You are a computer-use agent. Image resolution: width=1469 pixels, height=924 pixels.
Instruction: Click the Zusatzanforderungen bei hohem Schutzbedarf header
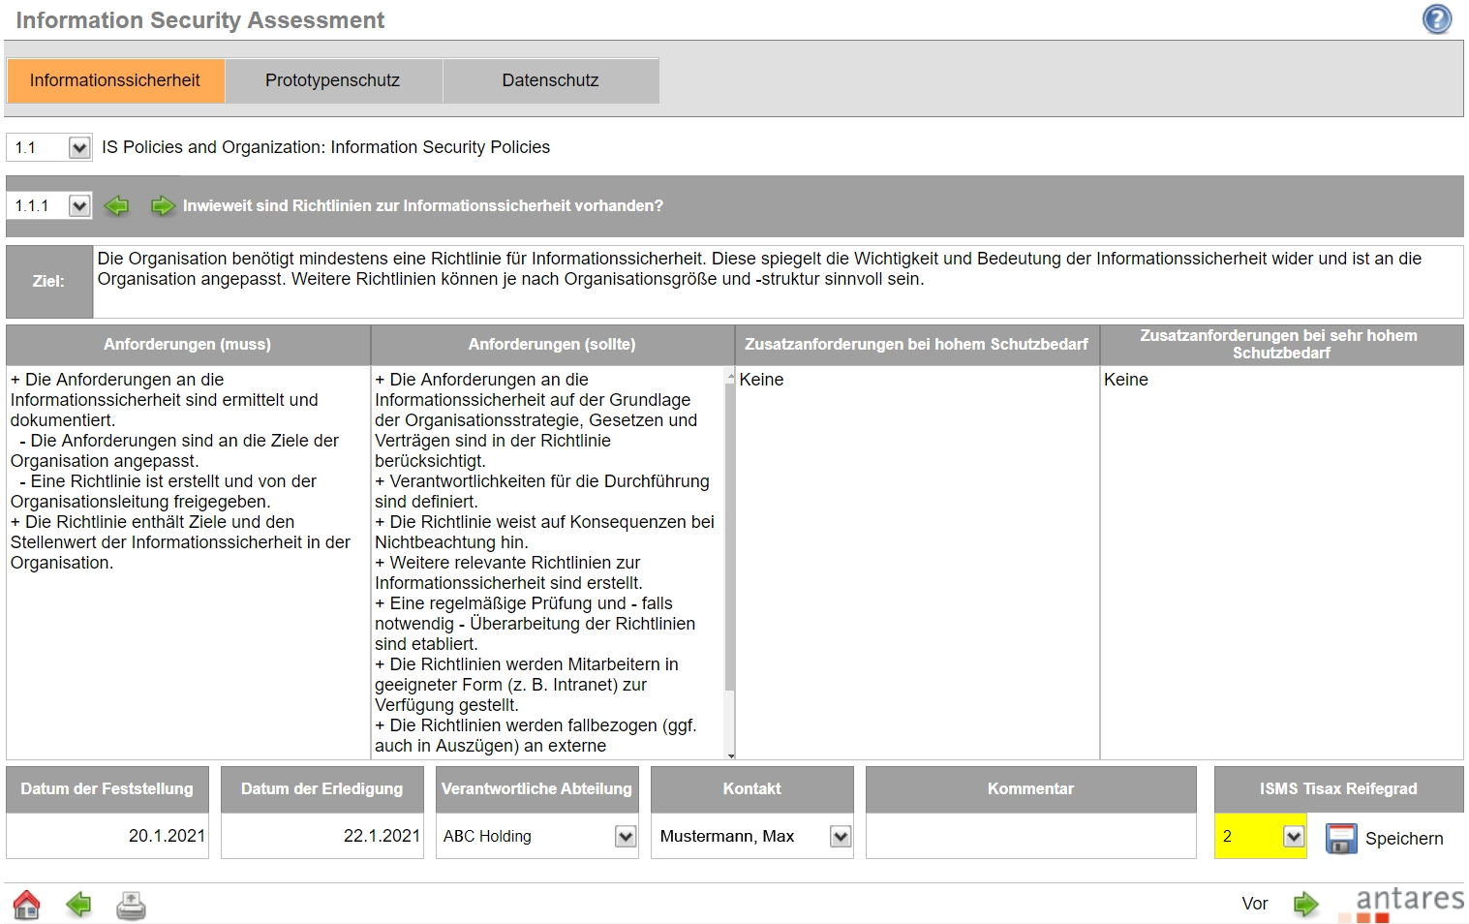point(917,345)
